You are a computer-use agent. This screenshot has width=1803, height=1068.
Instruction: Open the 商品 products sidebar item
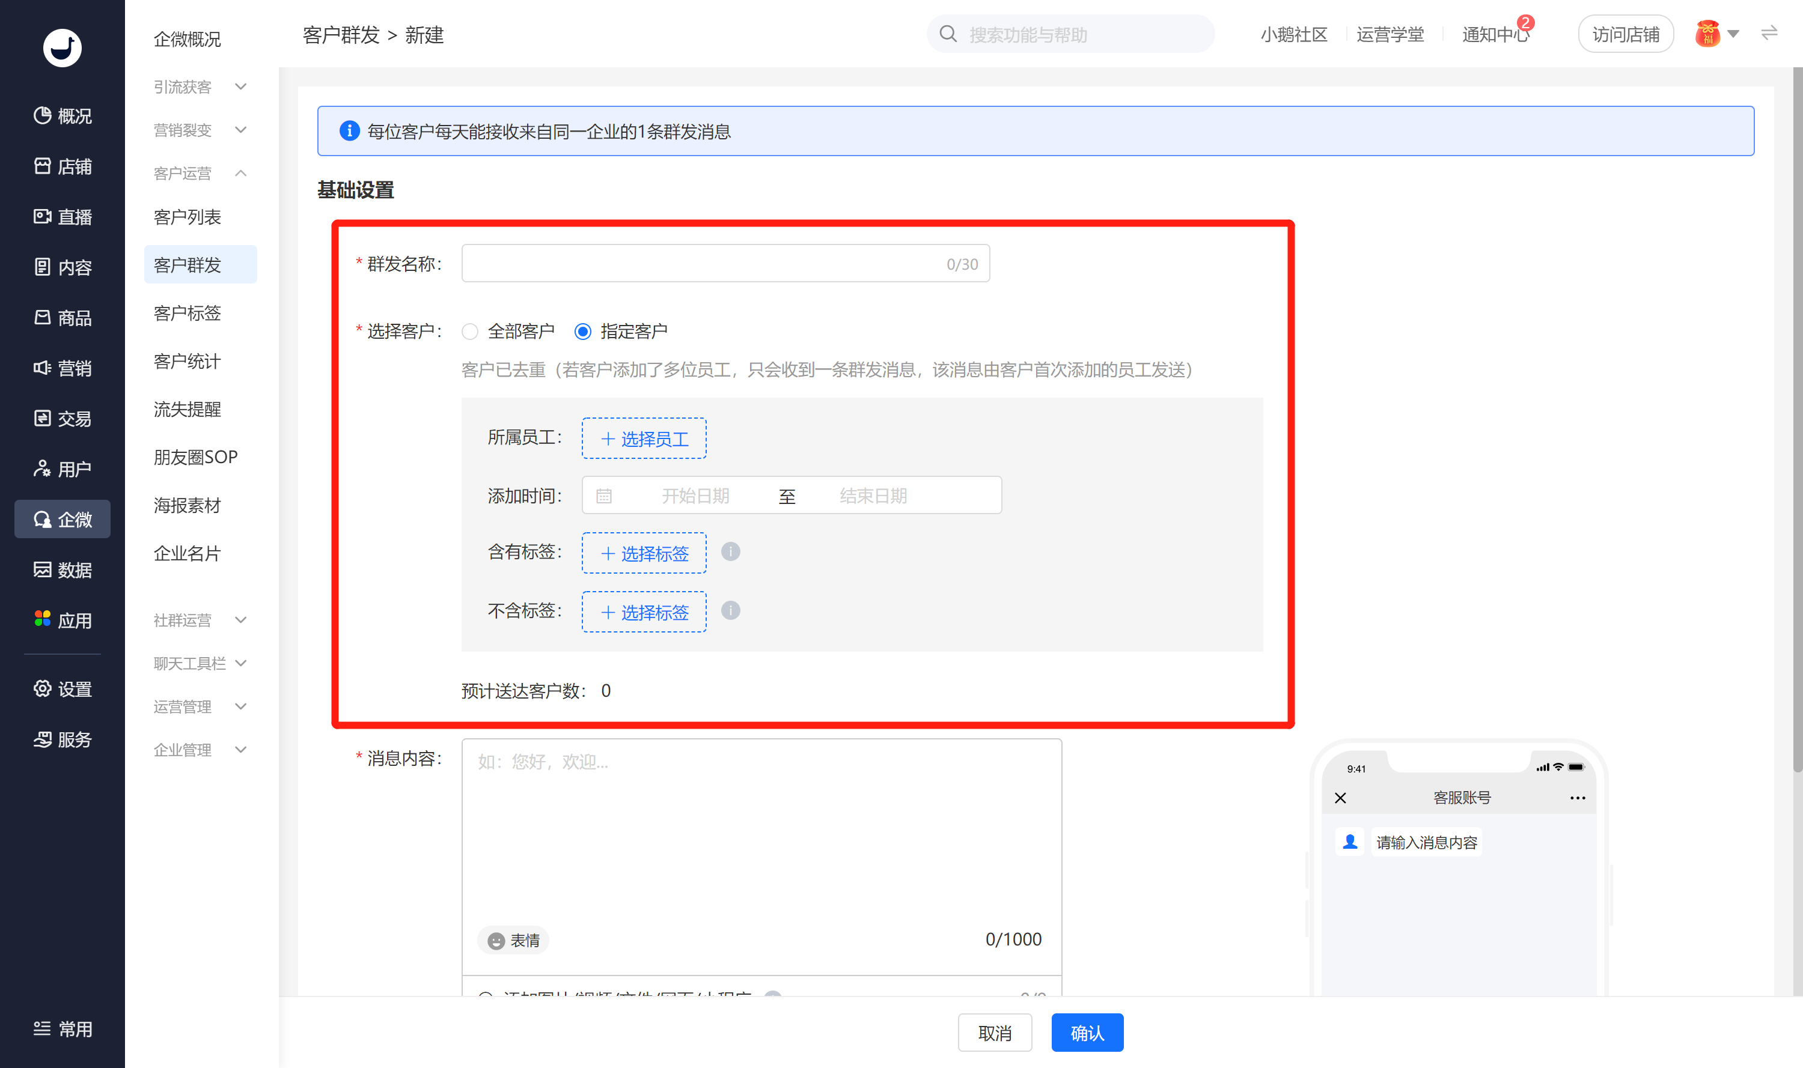pos(63,317)
